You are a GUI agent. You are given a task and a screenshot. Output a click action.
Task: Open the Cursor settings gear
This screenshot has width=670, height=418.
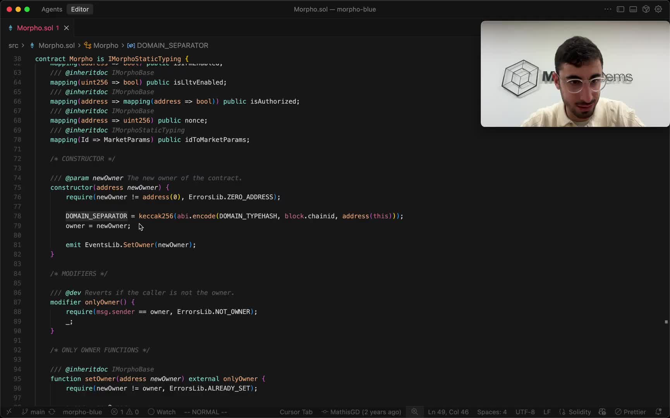coord(658,9)
